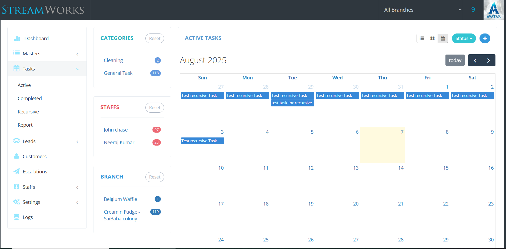This screenshot has height=249, width=506.
Task: Open the Recursive tasks submenu
Action: (28, 112)
